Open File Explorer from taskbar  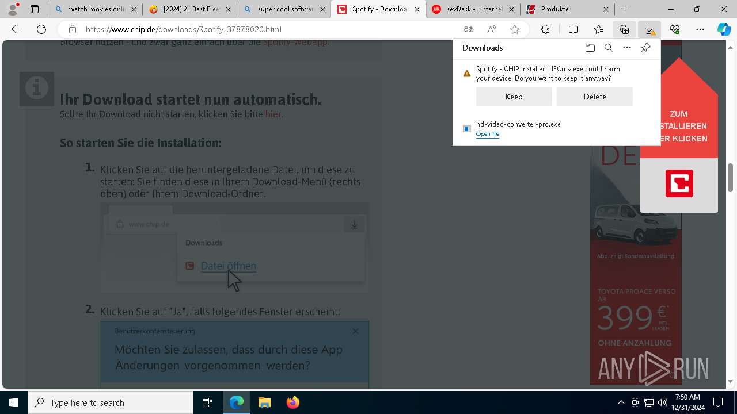click(265, 402)
